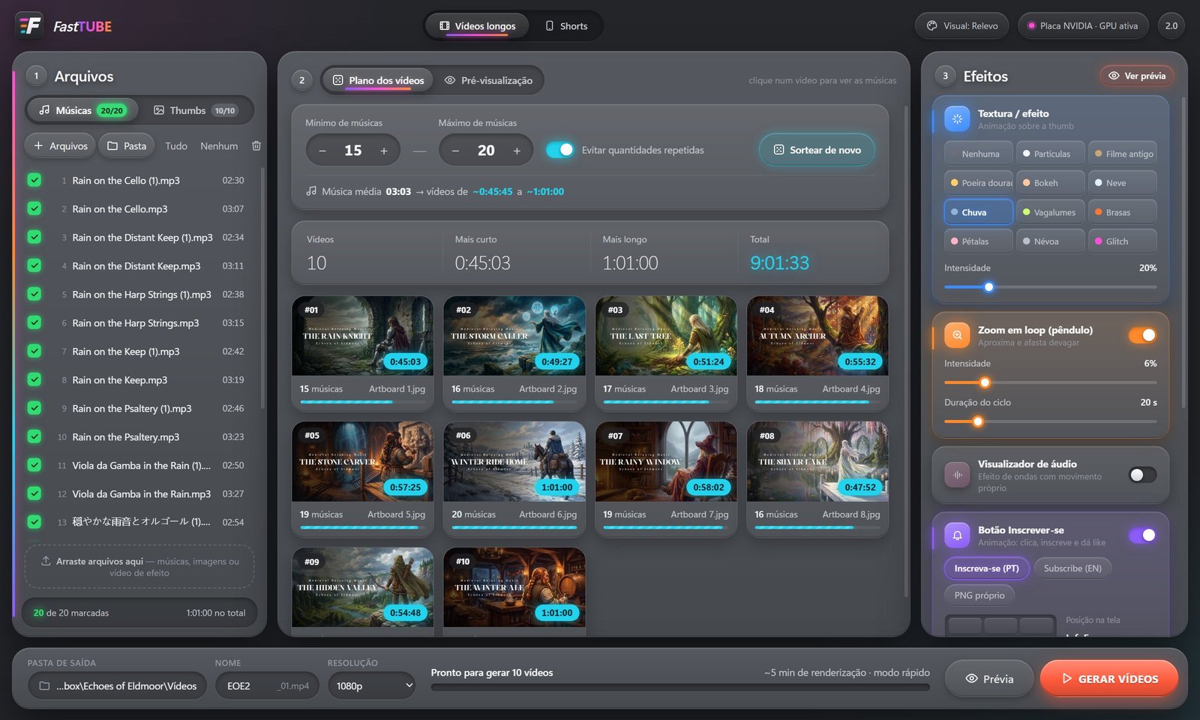Select the Neve texture effect
Viewport: 1200px width, 720px height.
pos(1122,183)
